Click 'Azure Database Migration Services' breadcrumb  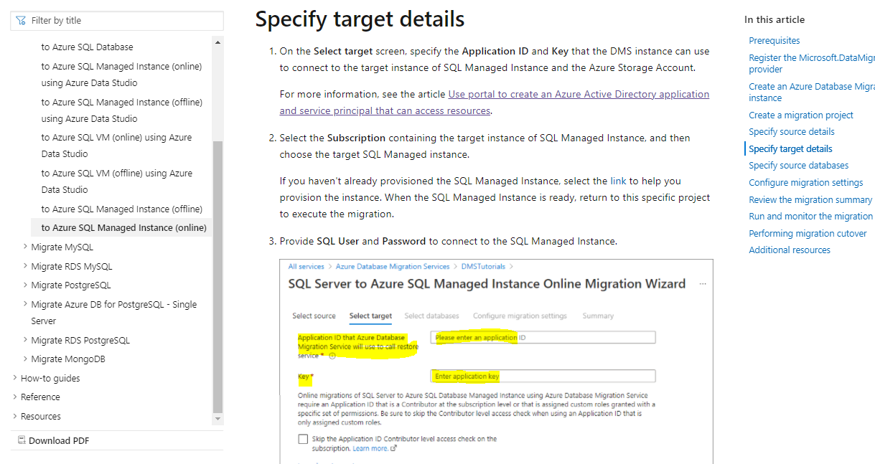pos(393,267)
